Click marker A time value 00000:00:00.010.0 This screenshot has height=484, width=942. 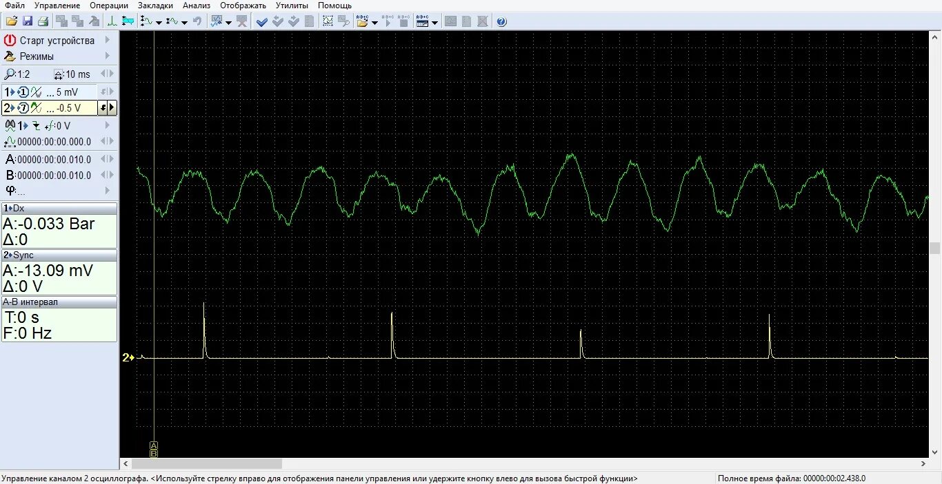coord(54,159)
